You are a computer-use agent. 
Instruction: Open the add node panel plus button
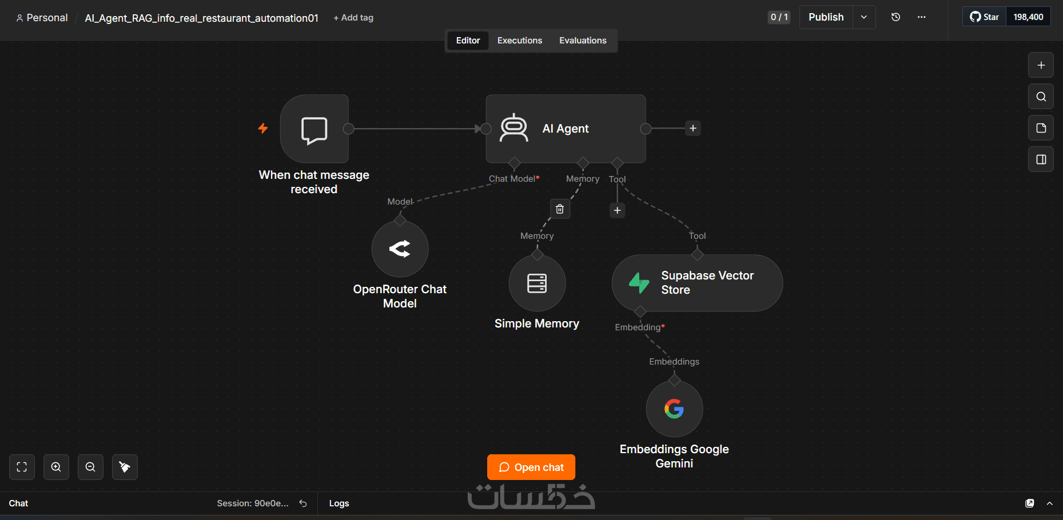pos(1041,65)
